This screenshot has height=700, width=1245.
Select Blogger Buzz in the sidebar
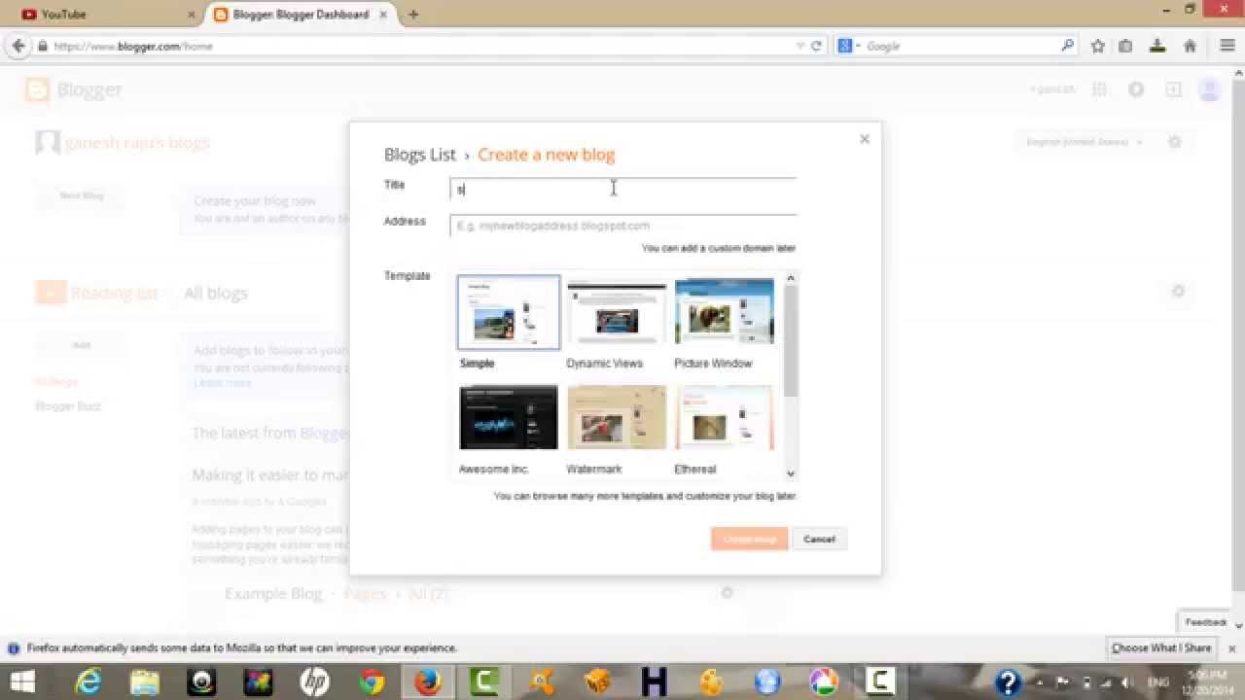point(68,406)
